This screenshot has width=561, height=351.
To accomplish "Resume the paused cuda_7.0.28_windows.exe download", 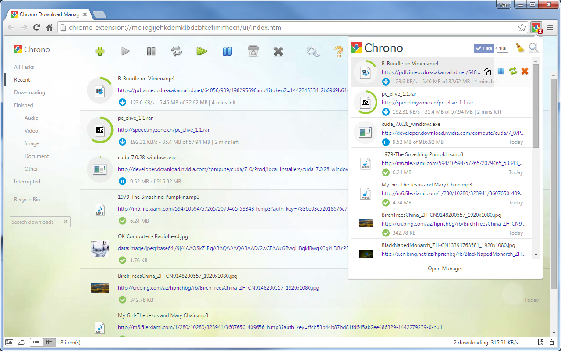I will (386, 142).
